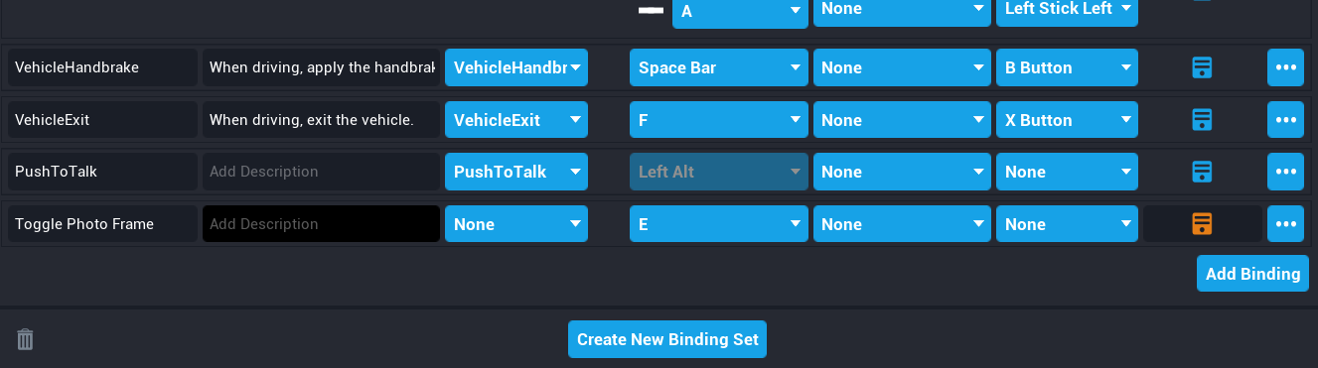This screenshot has width=1318, height=368.
Task: Expand the VehicleExit action dropdown
Action: [516, 120]
